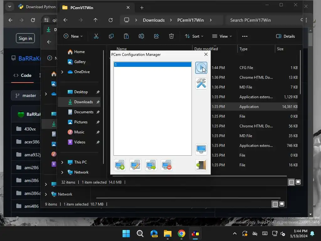321x241 pixels.
Task: Select the Application row of 14,361 KB
Action: pyautogui.click(x=254, y=107)
